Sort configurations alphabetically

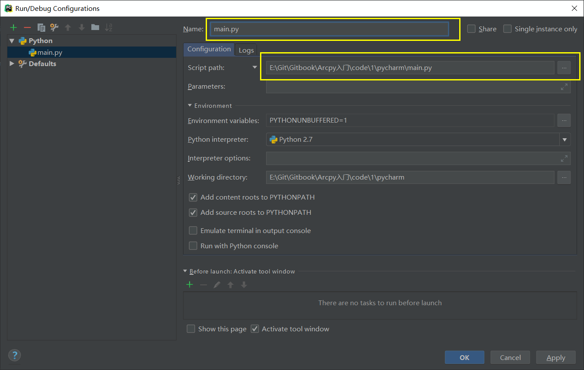click(109, 27)
